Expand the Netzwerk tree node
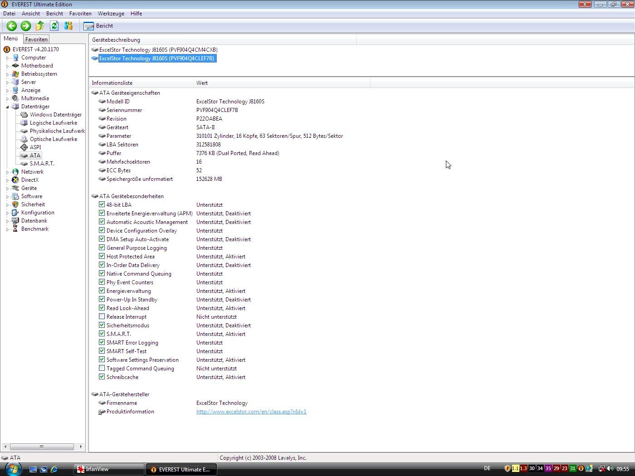 click(x=7, y=172)
